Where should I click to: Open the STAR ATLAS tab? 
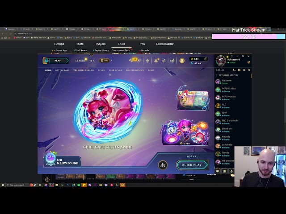point(115,70)
